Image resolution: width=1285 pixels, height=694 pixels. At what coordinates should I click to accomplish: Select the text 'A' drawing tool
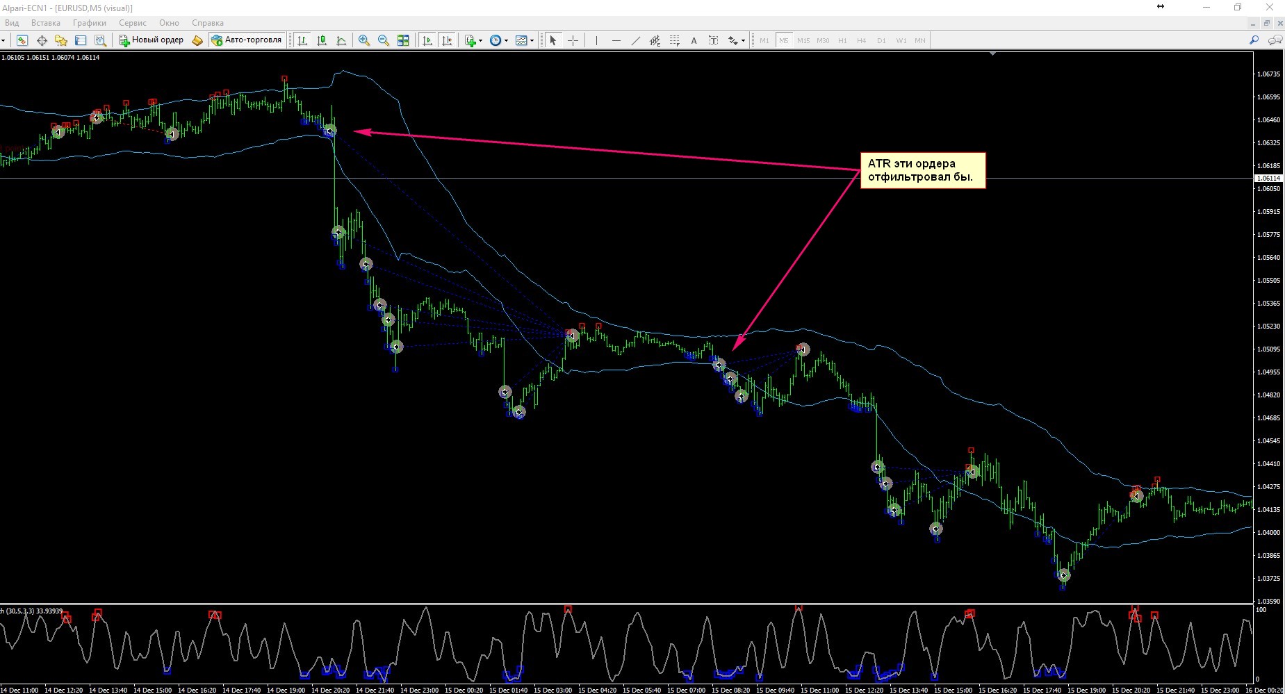tap(694, 40)
